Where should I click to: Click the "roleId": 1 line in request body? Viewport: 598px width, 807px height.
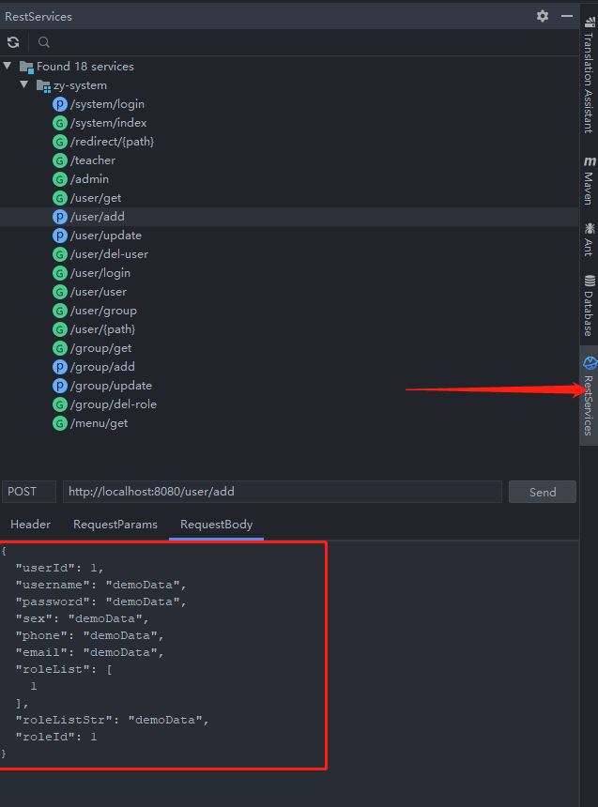[56, 737]
